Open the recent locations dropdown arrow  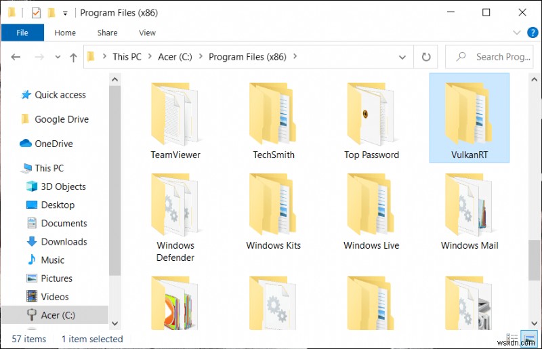pos(58,57)
